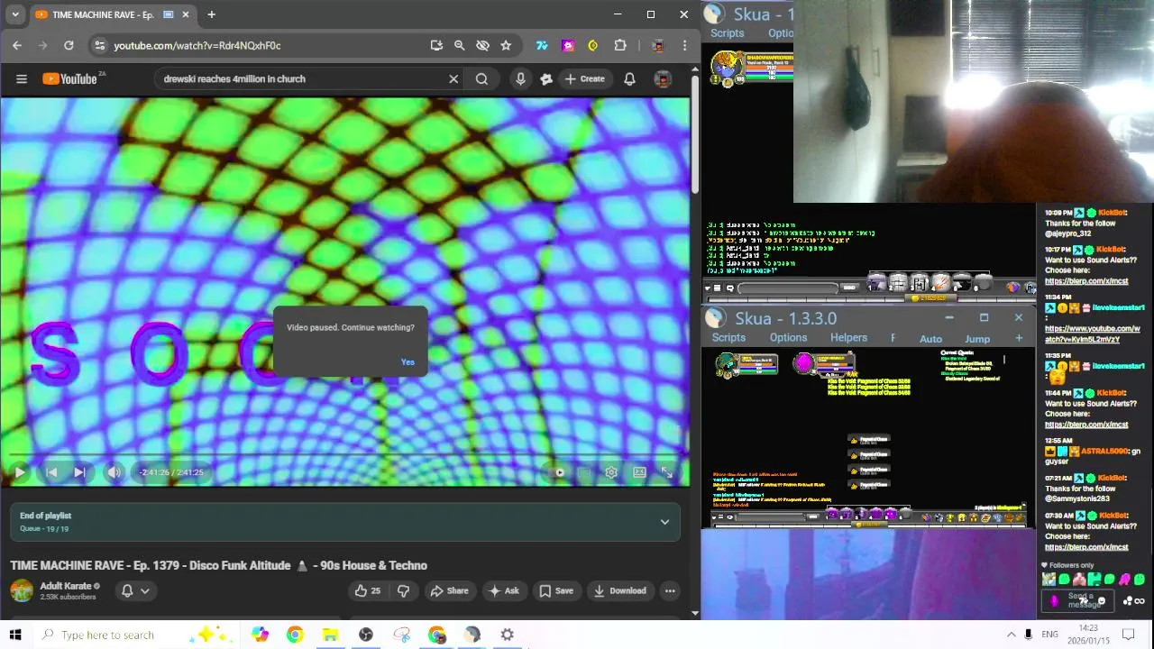Screen dimensions: 1154x649
Task: Select Jump in the Skua 1.3.3.0 window
Action: coord(977,339)
